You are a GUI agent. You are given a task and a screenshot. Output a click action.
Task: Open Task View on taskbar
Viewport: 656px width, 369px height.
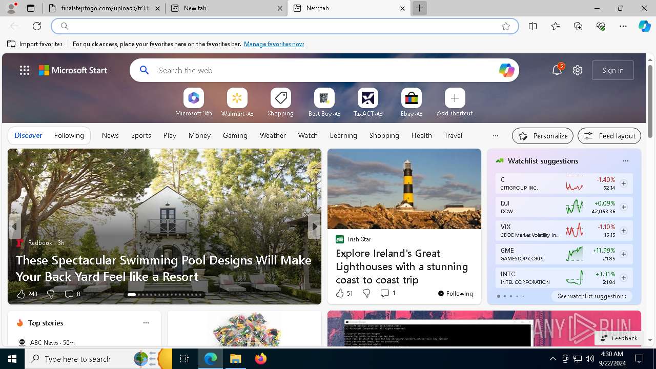184,359
